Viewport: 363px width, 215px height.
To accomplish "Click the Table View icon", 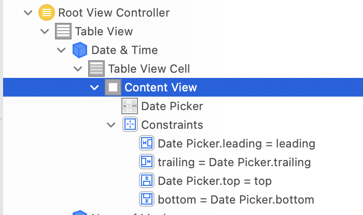I will point(63,31).
